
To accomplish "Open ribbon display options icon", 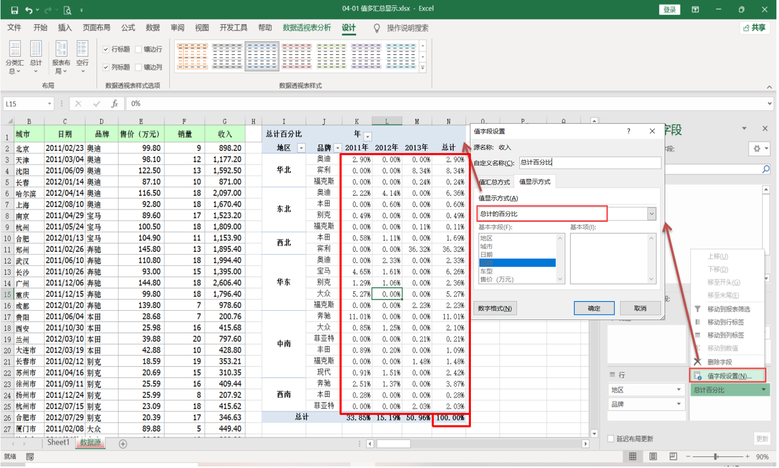I will point(696,9).
